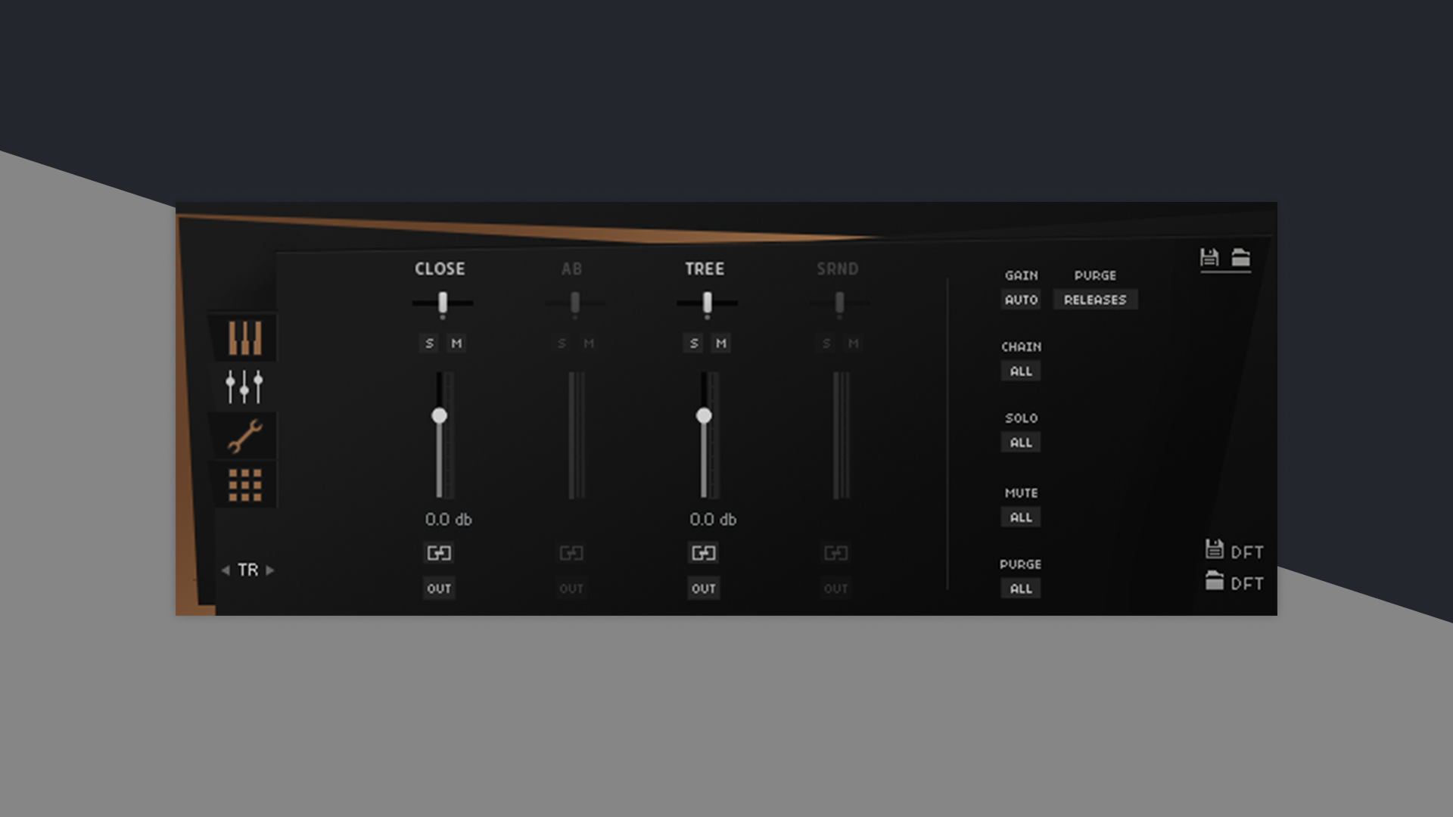Open the grid matrix page icon
This screenshot has width=1453, height=817.
(x=244, y=485)
